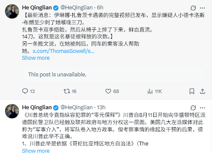The image size is (212, 154).
Task: Click avatar photo on the first post
Action: tap(12, 12)
